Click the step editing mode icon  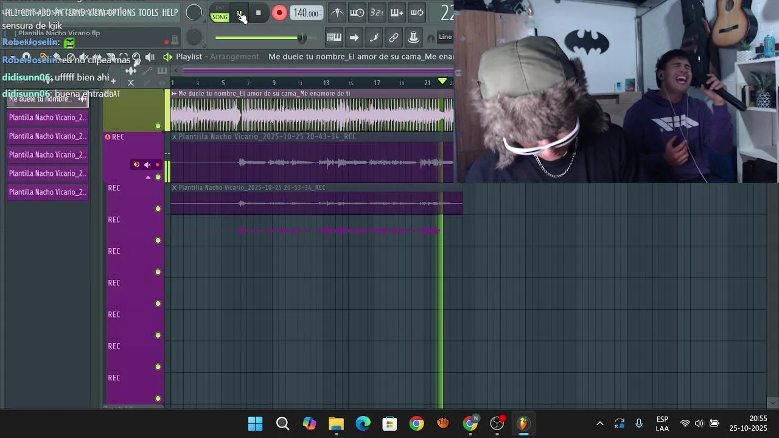point(374,38)
